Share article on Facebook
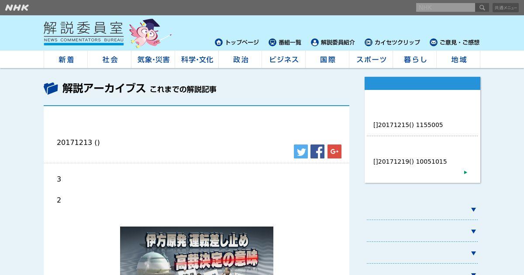The width and height of the screenshot is (524, 275). (317, 151)
